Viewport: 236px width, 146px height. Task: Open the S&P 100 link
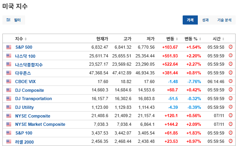pyautogui.click(x=24, y=133)
